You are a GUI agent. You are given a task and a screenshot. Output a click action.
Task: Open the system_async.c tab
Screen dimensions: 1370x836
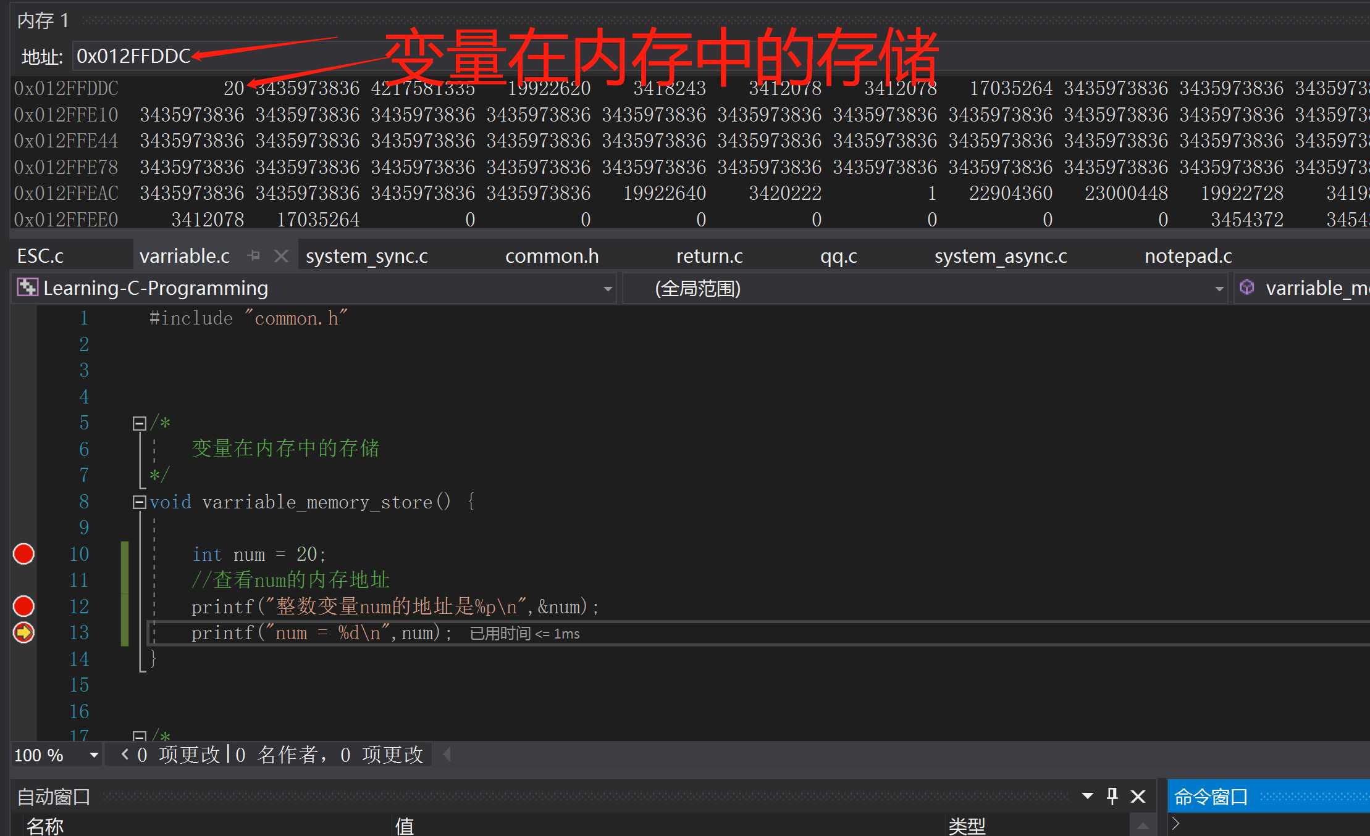tap(1001, 256)
